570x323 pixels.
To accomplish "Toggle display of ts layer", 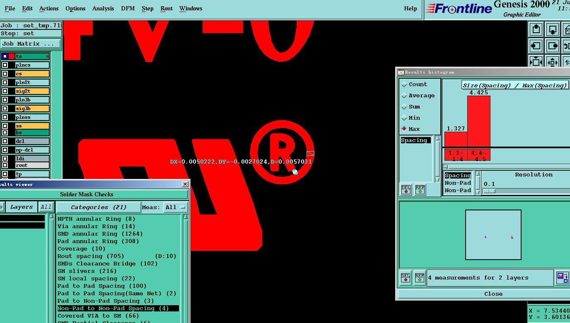I will pos(5,56).
